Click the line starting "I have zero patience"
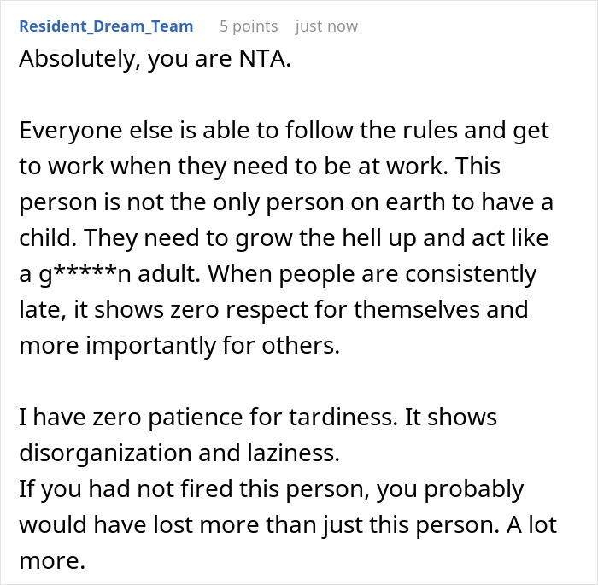598x585 pixels. (258, 418)
